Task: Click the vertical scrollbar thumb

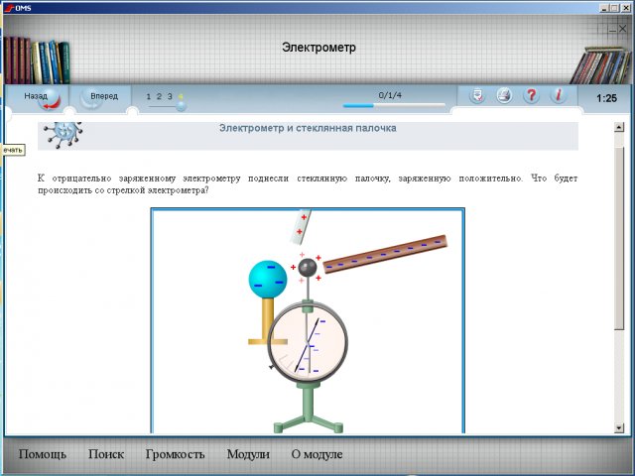Action: (x=619, y=238)
